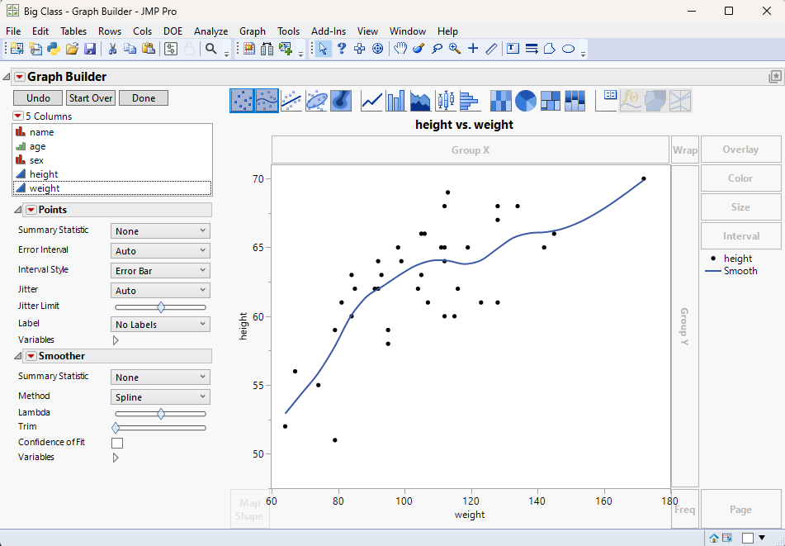
Task: Open the Error Interval dropdown
Action: 160,251
